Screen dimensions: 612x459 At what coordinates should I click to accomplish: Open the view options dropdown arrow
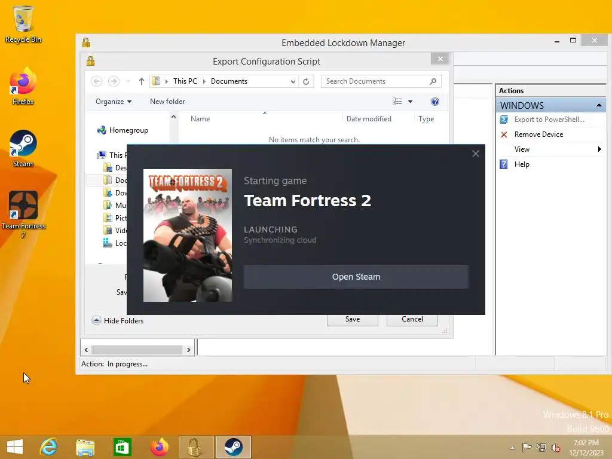point(410,102)
